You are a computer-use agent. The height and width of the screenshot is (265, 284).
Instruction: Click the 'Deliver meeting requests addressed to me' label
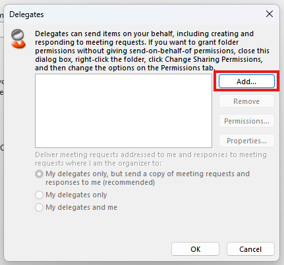(151, 159)
